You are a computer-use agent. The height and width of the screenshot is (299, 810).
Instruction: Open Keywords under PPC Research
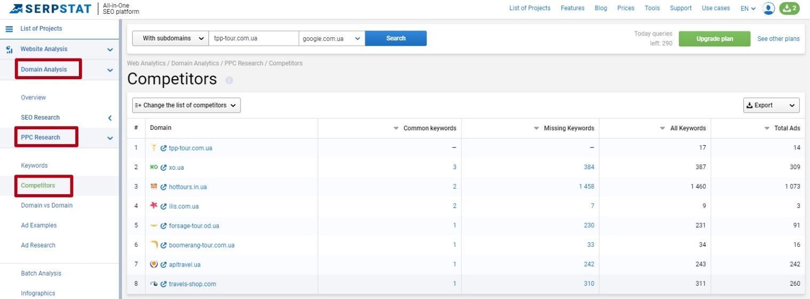pyautogui.click(x=34, y=165)
